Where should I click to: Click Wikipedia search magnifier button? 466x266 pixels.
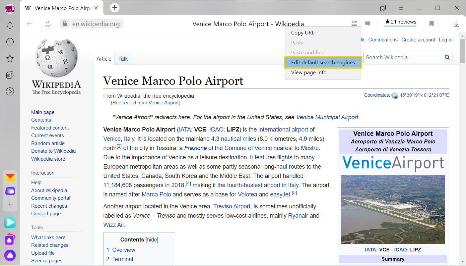(447, 57)
